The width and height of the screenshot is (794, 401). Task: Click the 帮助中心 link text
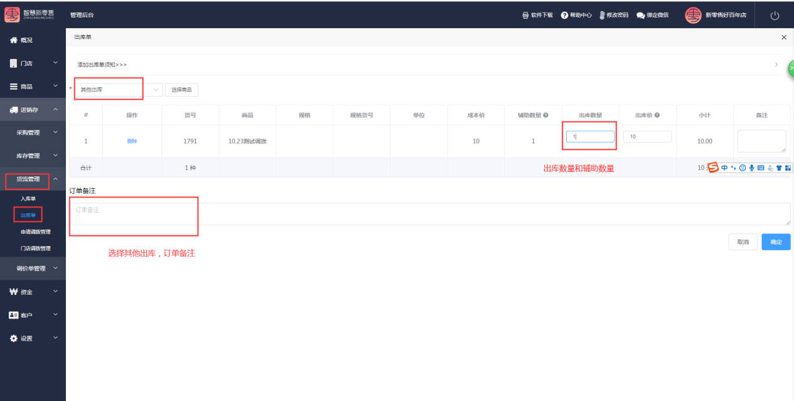coord(581,15)
